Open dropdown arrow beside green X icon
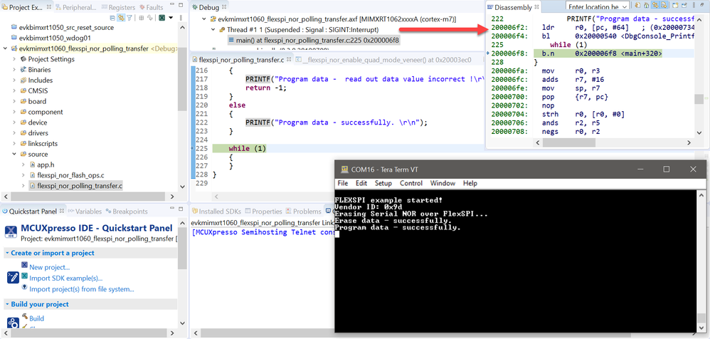The width and height of the screenshot is (710, 339). click(171, 18)
